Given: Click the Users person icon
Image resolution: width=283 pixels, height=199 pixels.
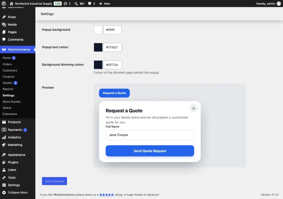Looking at the screenshot, I should click(4, 170).
